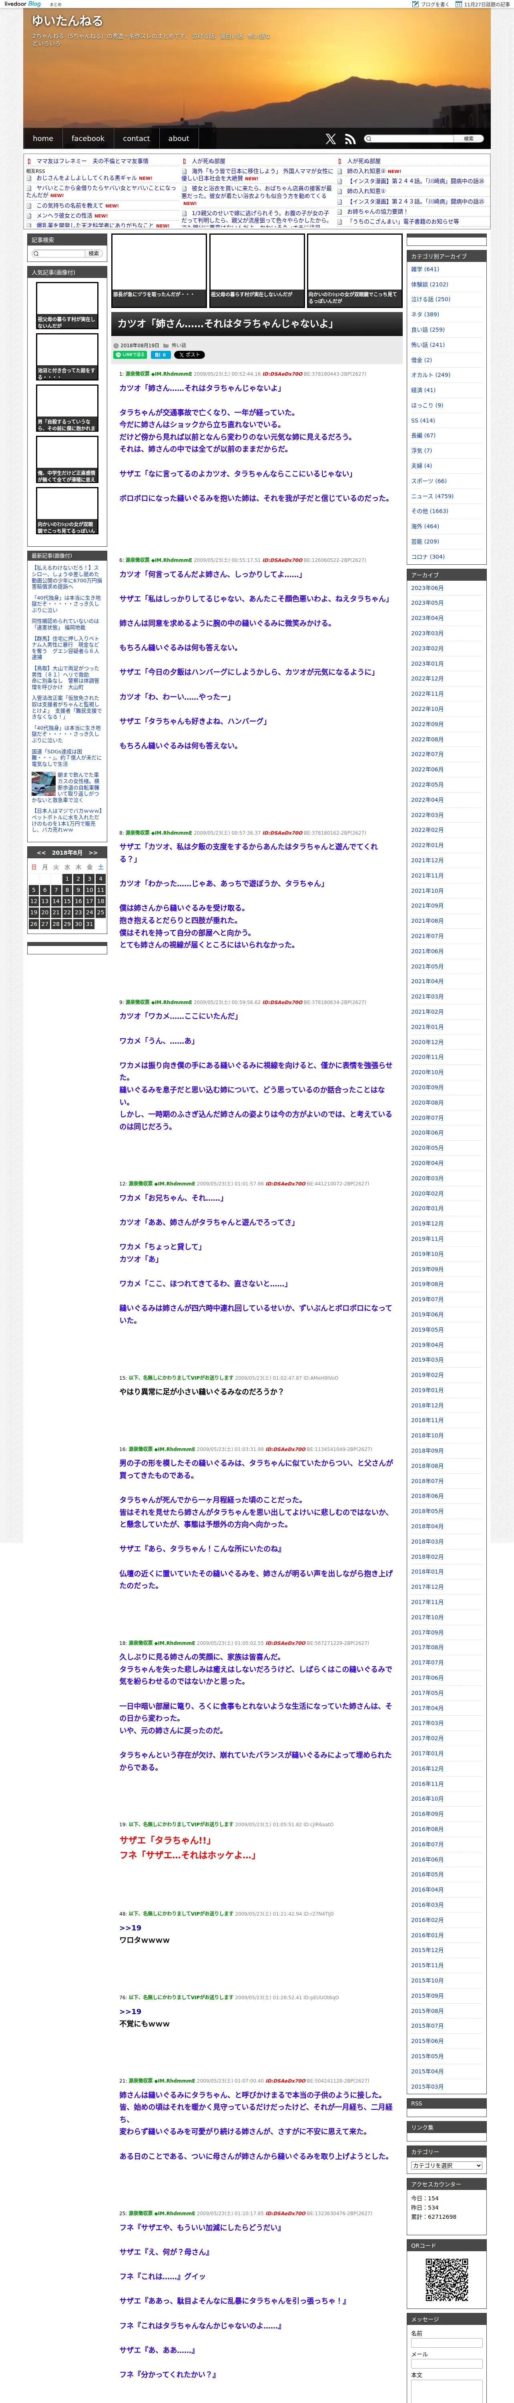Open the X (Twitter) icon in navigation bar
Image resolution: width=514 pixels, height=2403 pixels.
[330, 138]
